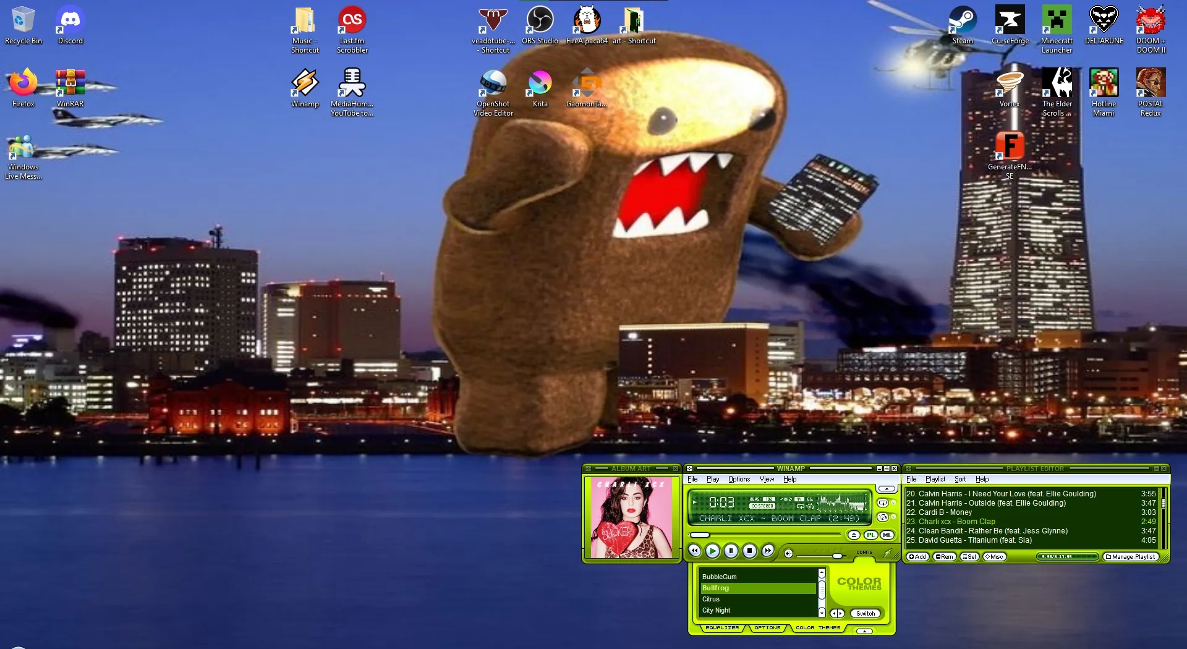Open the Recycle Bin
The height and width of the screenshot is (649, 1187).
(23, 25)
